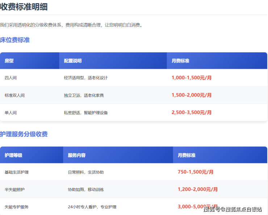Select the 私密舒适，智能护理设备 description

tap(86, 113)
